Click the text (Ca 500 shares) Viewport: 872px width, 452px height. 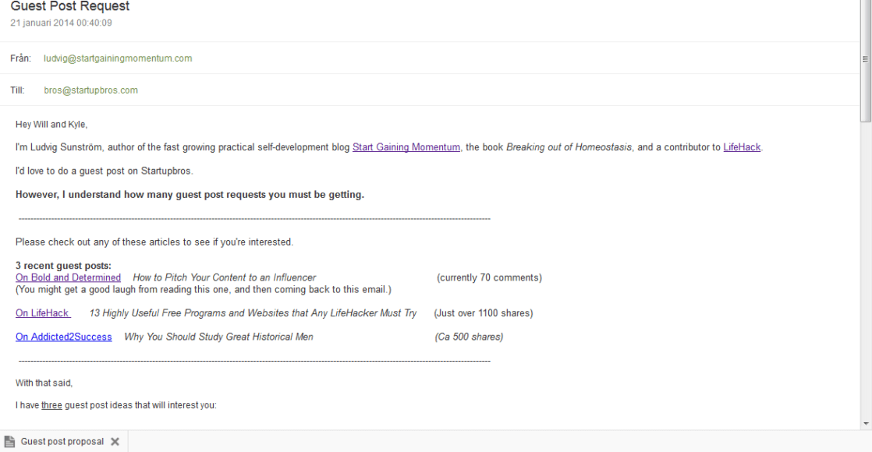[x=469, y=337]
